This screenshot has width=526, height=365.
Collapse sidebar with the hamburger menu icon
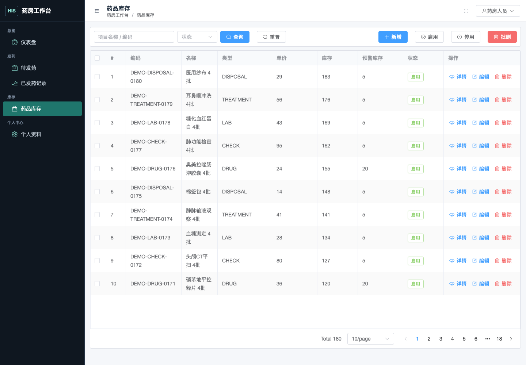(x=97, y=11)
